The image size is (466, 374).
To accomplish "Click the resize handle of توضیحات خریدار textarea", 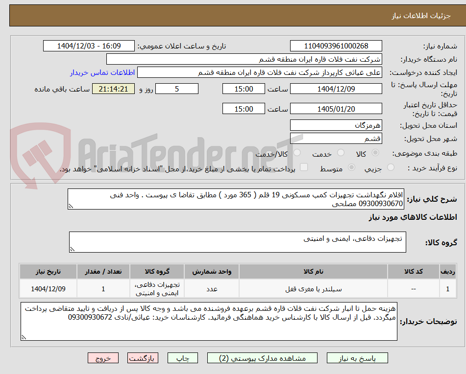I will pyautogui.click(x=23, y=337).
